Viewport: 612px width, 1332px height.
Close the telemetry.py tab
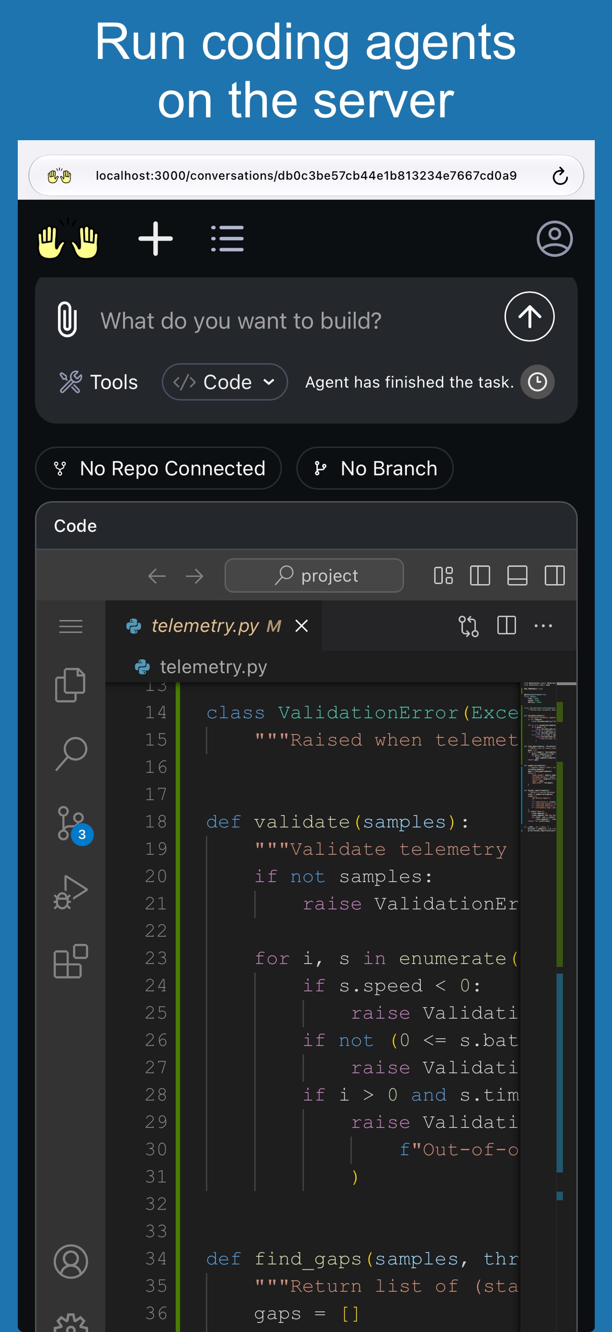pyautogui.click(x=301, y=626)
